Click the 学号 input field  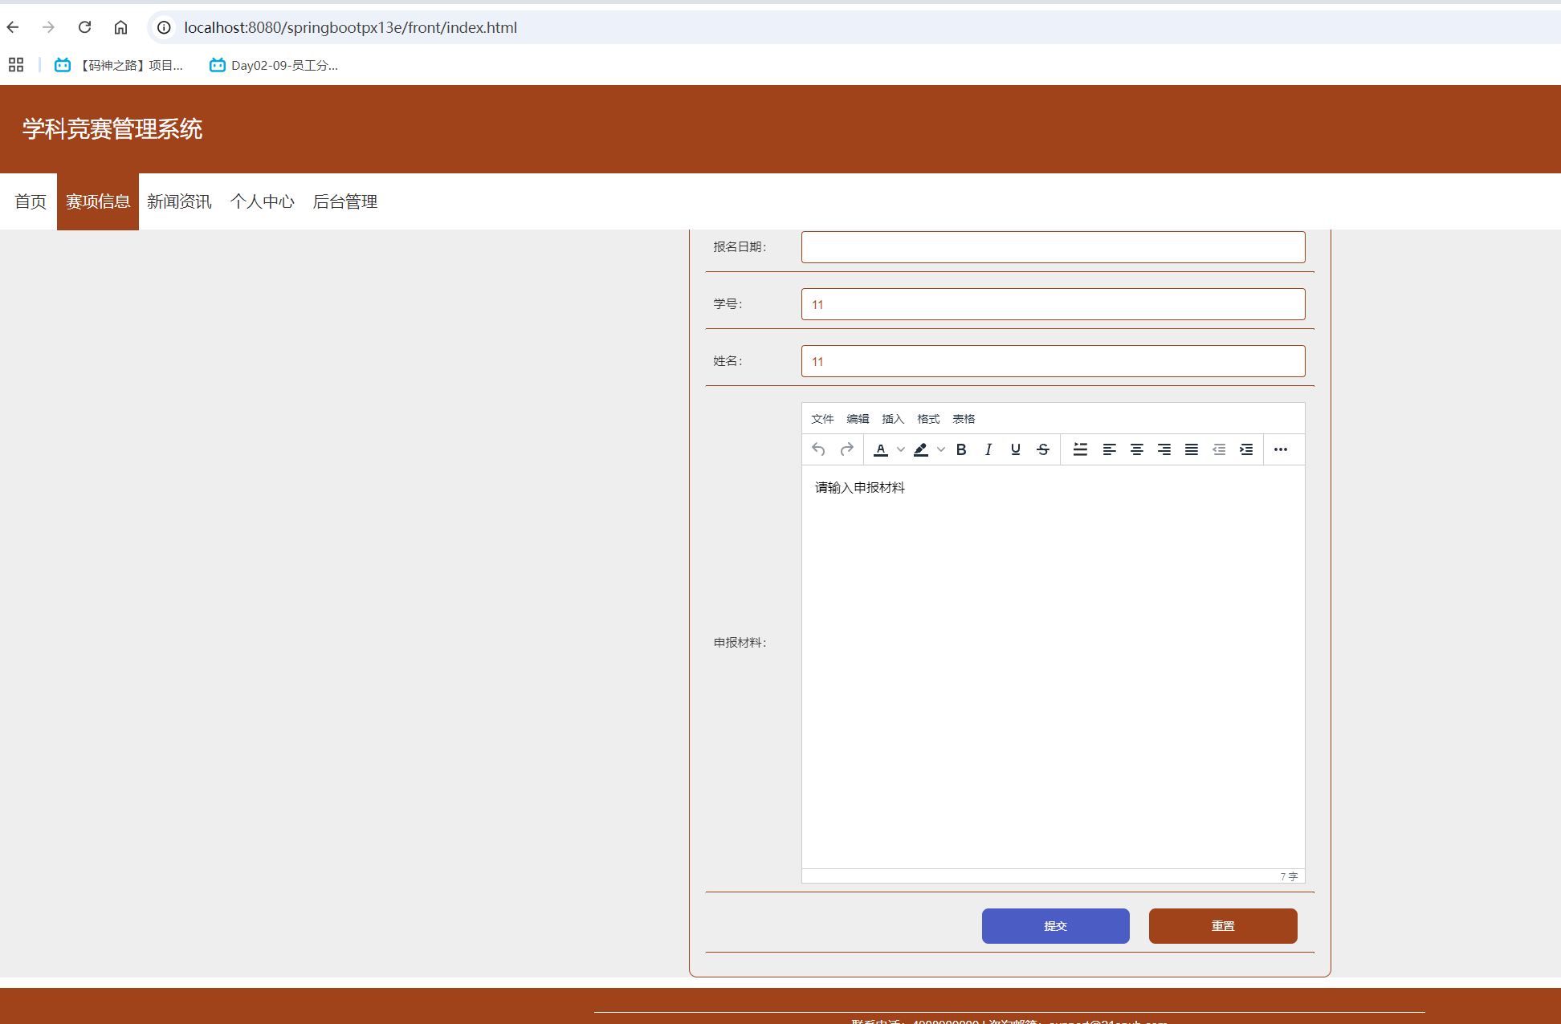(1053, 304)
